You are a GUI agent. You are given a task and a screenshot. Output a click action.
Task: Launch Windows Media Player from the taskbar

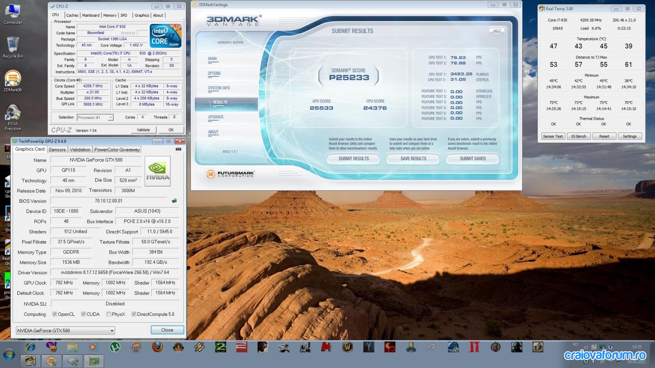pyautogui.click(x=93, y=347)
